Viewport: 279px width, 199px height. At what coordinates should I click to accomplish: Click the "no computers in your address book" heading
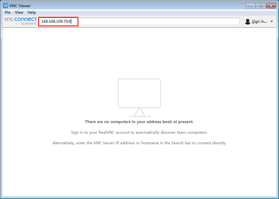click(x=139, y=122)
